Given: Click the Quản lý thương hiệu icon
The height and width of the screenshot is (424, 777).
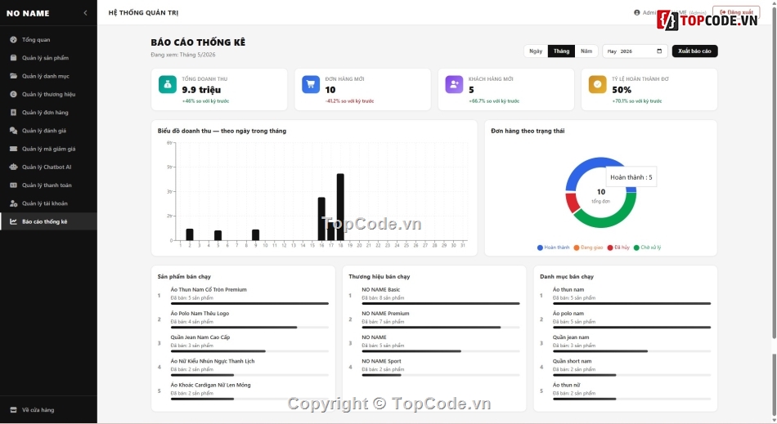Looking at the screenshot, I should click(13, 94).
